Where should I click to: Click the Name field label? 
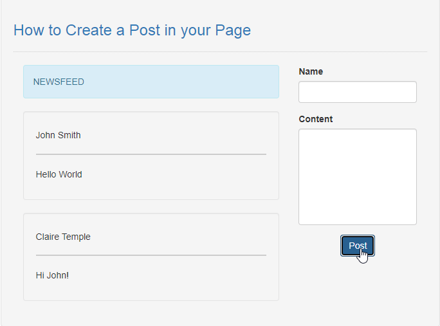(311, 71)
